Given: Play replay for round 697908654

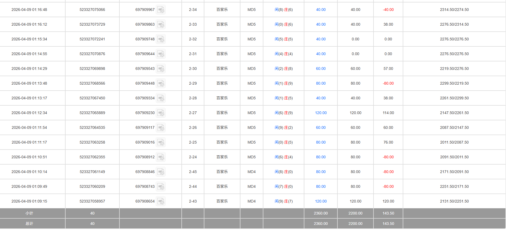Looking at the screenshot, I should [x=161, y=201].
